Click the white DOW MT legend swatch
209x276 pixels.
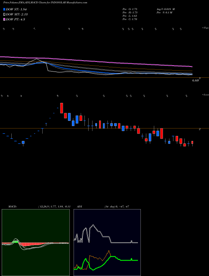(x=4, y=15)
